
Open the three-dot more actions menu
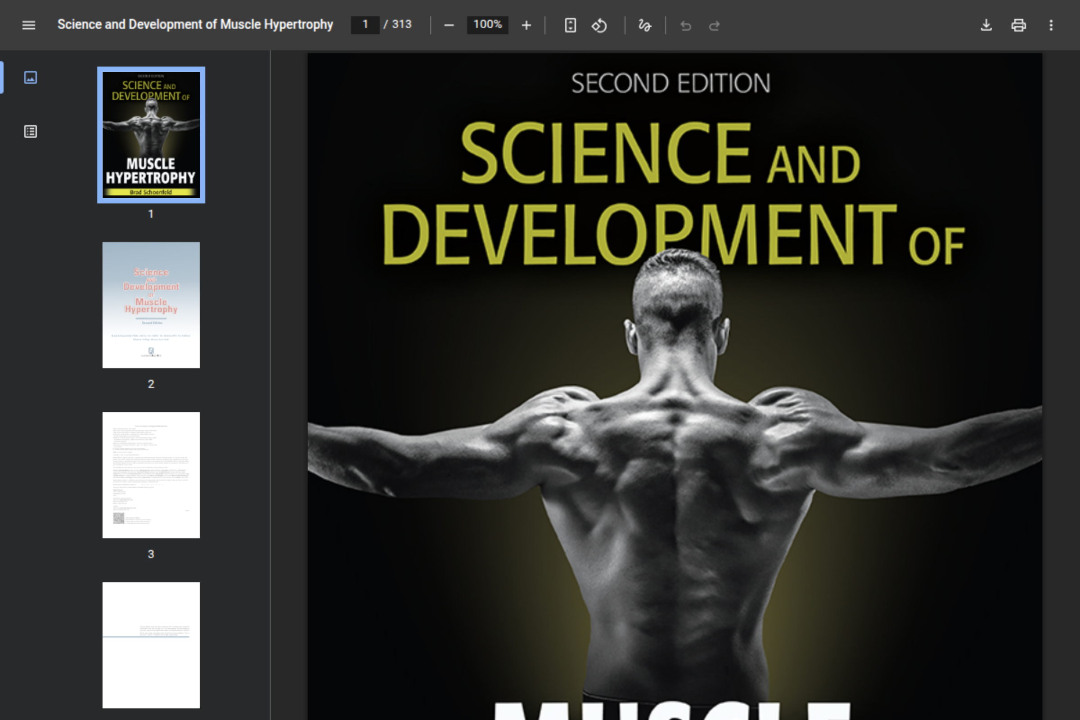pyautogui.click(x=1051, y=25)
